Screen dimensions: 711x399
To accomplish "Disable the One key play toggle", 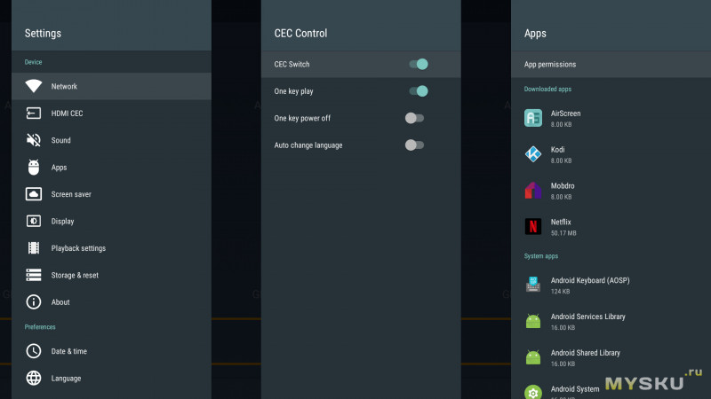I will tap(418, 90).
